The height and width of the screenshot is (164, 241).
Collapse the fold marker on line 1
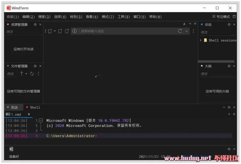(x=41, y=120)
